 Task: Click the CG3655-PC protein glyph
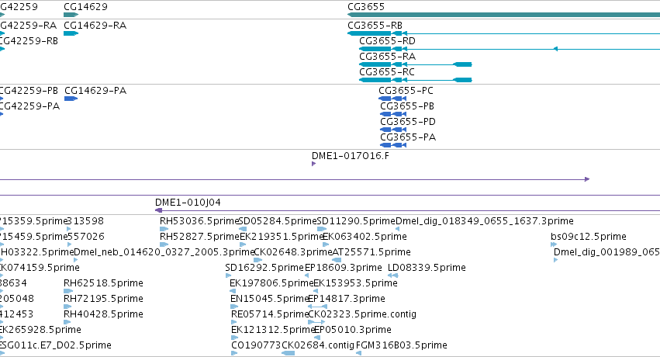[392, 99]
